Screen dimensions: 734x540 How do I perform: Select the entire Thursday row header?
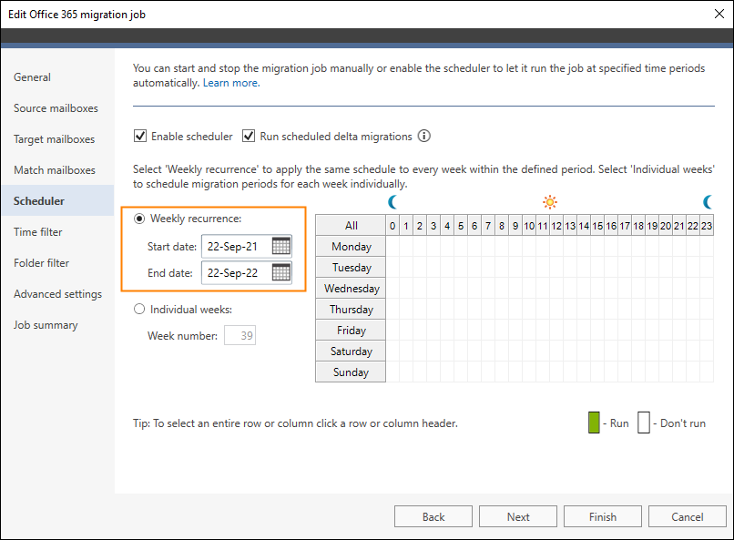(351, 310)
